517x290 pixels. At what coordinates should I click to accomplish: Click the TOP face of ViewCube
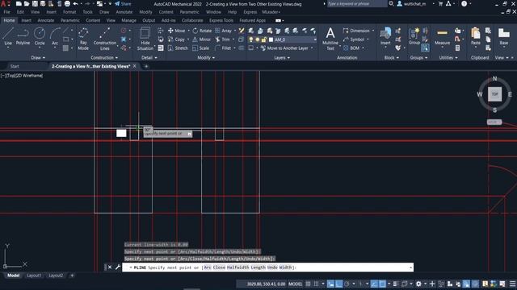click(x=494, y=94)
